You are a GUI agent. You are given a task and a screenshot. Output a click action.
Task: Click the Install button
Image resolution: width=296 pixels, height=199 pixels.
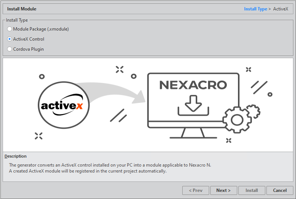pos(251,190)
